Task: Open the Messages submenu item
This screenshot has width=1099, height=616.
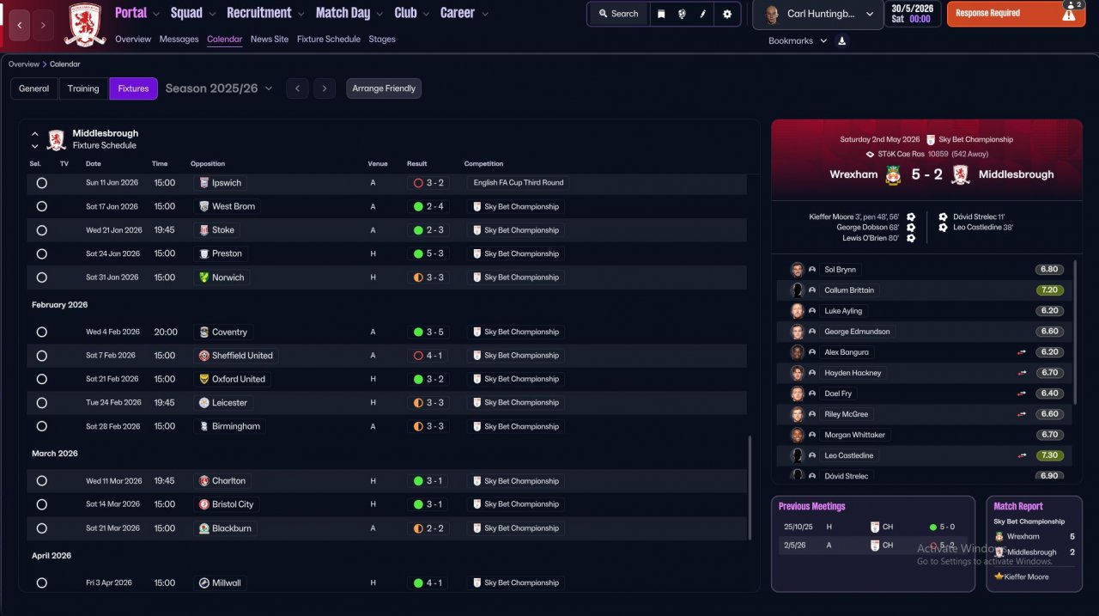Action: click(x=179, y=40)
